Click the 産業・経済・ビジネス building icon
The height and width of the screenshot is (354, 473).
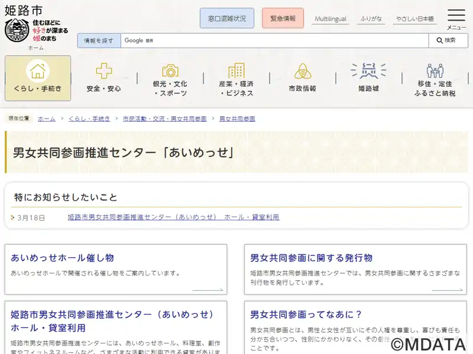237,71
